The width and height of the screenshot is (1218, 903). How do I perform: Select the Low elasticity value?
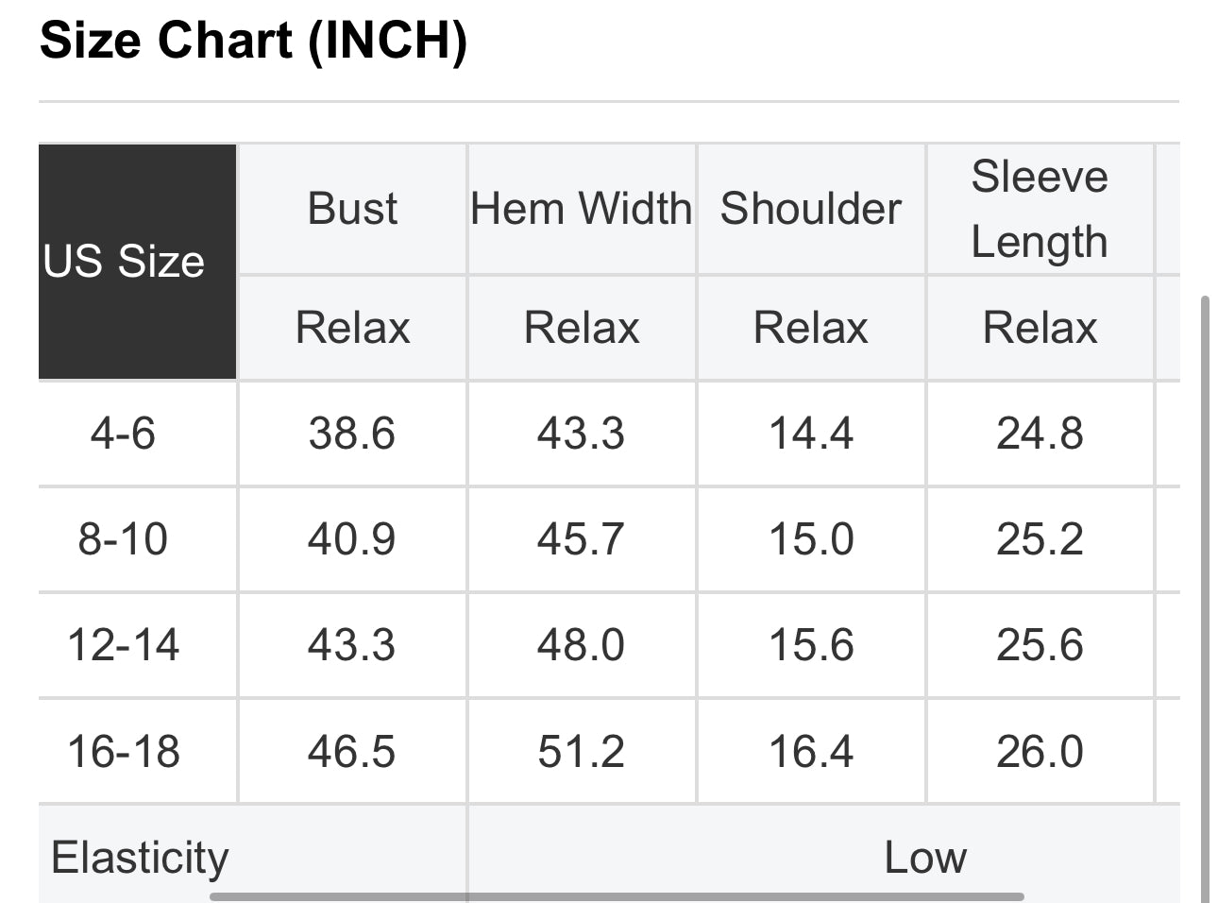click(x=924, y=857)
